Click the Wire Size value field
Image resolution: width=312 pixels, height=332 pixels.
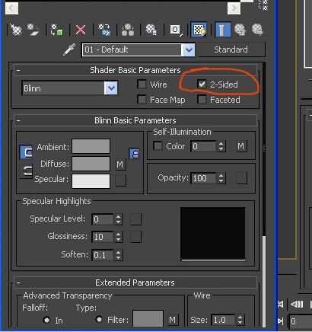point(224,320)
